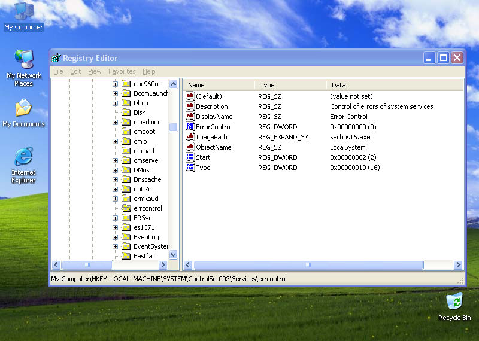Expand the Dhcp tree node
The image size is (479, 341).
tap(116, 103)
